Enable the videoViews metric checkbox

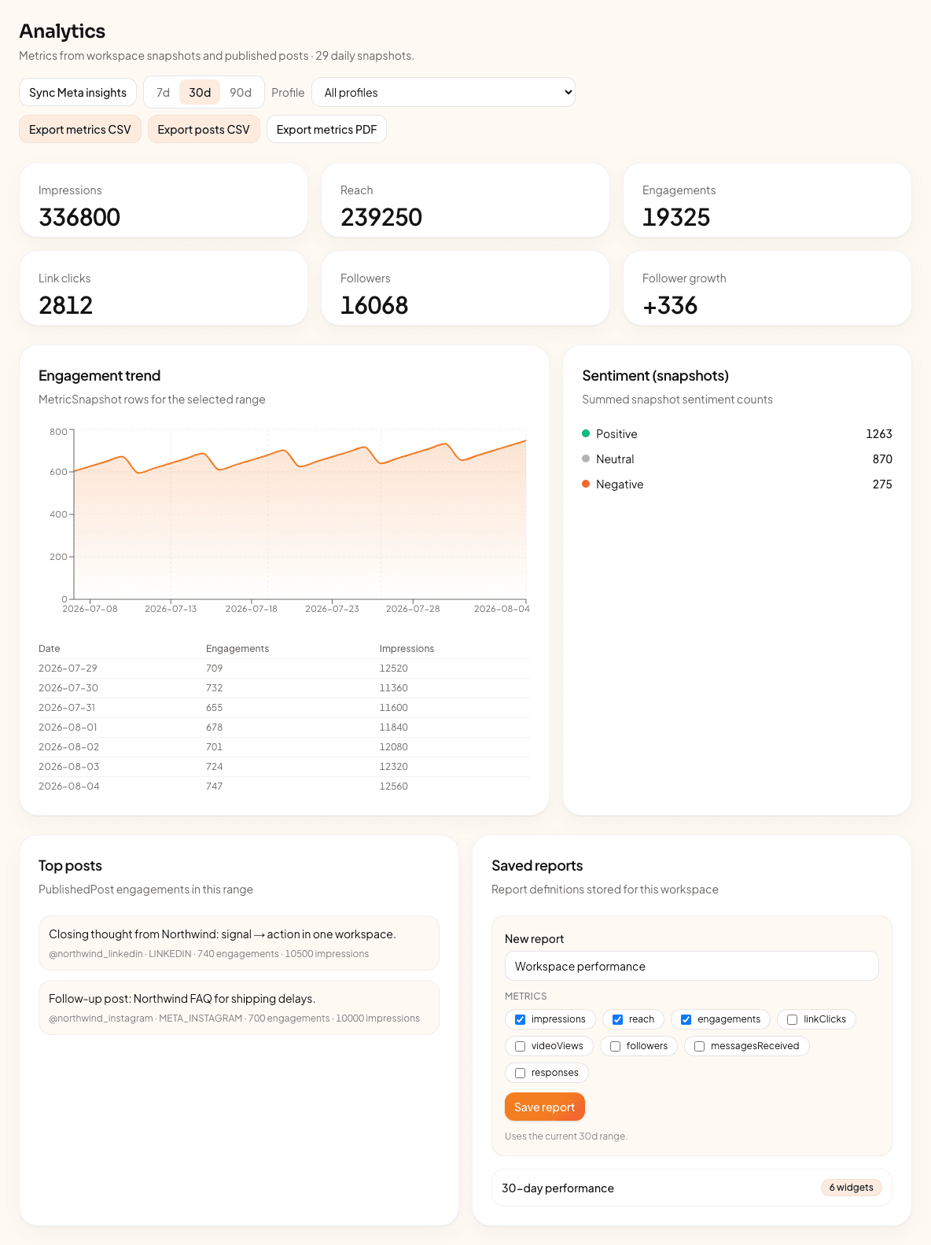(x=520, y=1046)
